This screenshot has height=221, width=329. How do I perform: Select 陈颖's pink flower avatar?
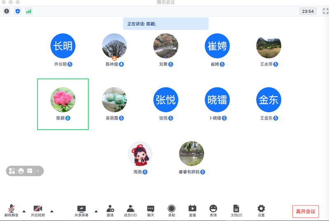point(63,100)
